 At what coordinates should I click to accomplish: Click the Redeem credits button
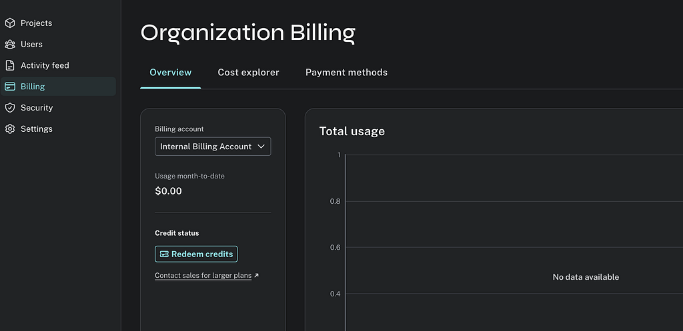click(x=196, y=254)
